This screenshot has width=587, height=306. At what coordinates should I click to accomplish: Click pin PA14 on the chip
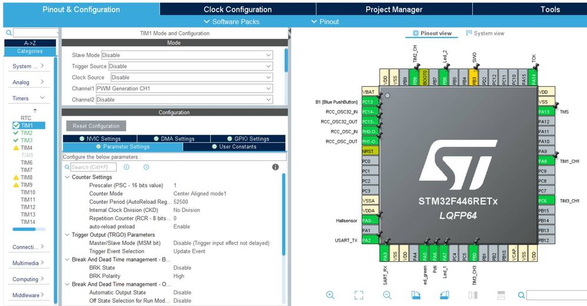[533, 78]
